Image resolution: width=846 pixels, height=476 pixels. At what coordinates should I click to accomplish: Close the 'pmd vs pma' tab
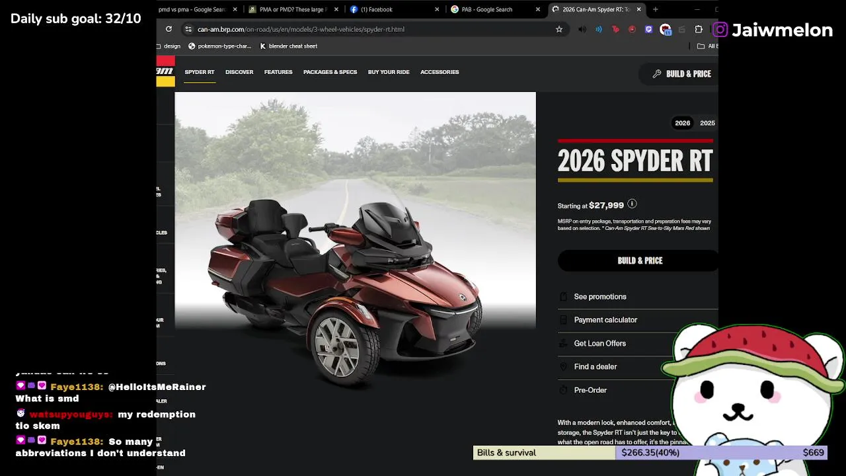235,9
